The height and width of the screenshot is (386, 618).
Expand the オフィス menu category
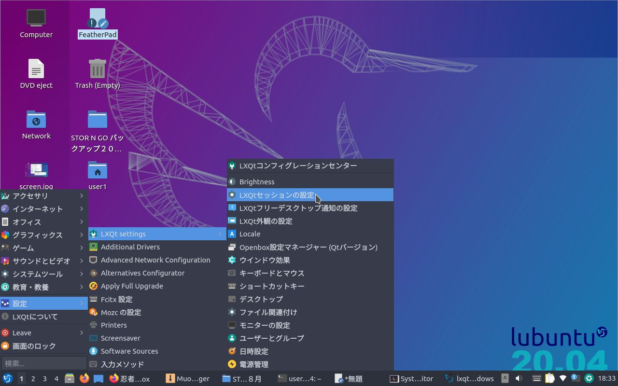pyautogui.click(x=44, y=221)
